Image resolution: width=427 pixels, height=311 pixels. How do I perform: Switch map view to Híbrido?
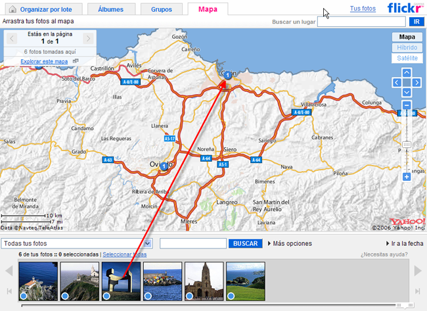tap(407, 48)
